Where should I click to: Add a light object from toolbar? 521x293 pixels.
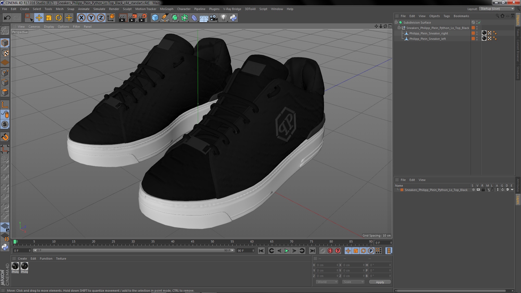[x=223, y=18]
